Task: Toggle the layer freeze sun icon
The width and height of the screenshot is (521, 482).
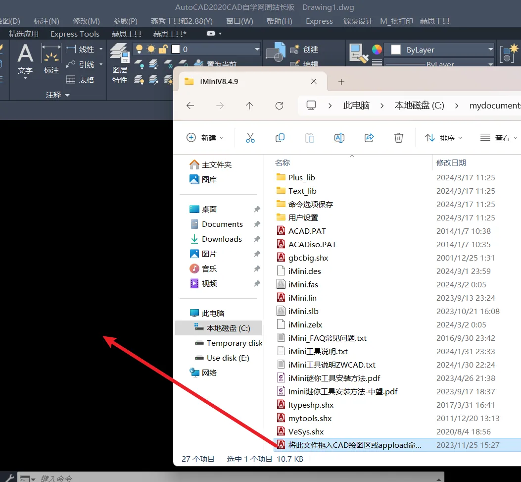Action: click(x=151, y=49)
